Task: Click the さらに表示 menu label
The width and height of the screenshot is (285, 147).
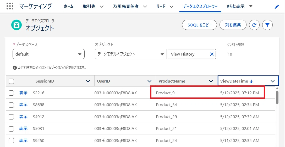Action: [x=235, y=7]
